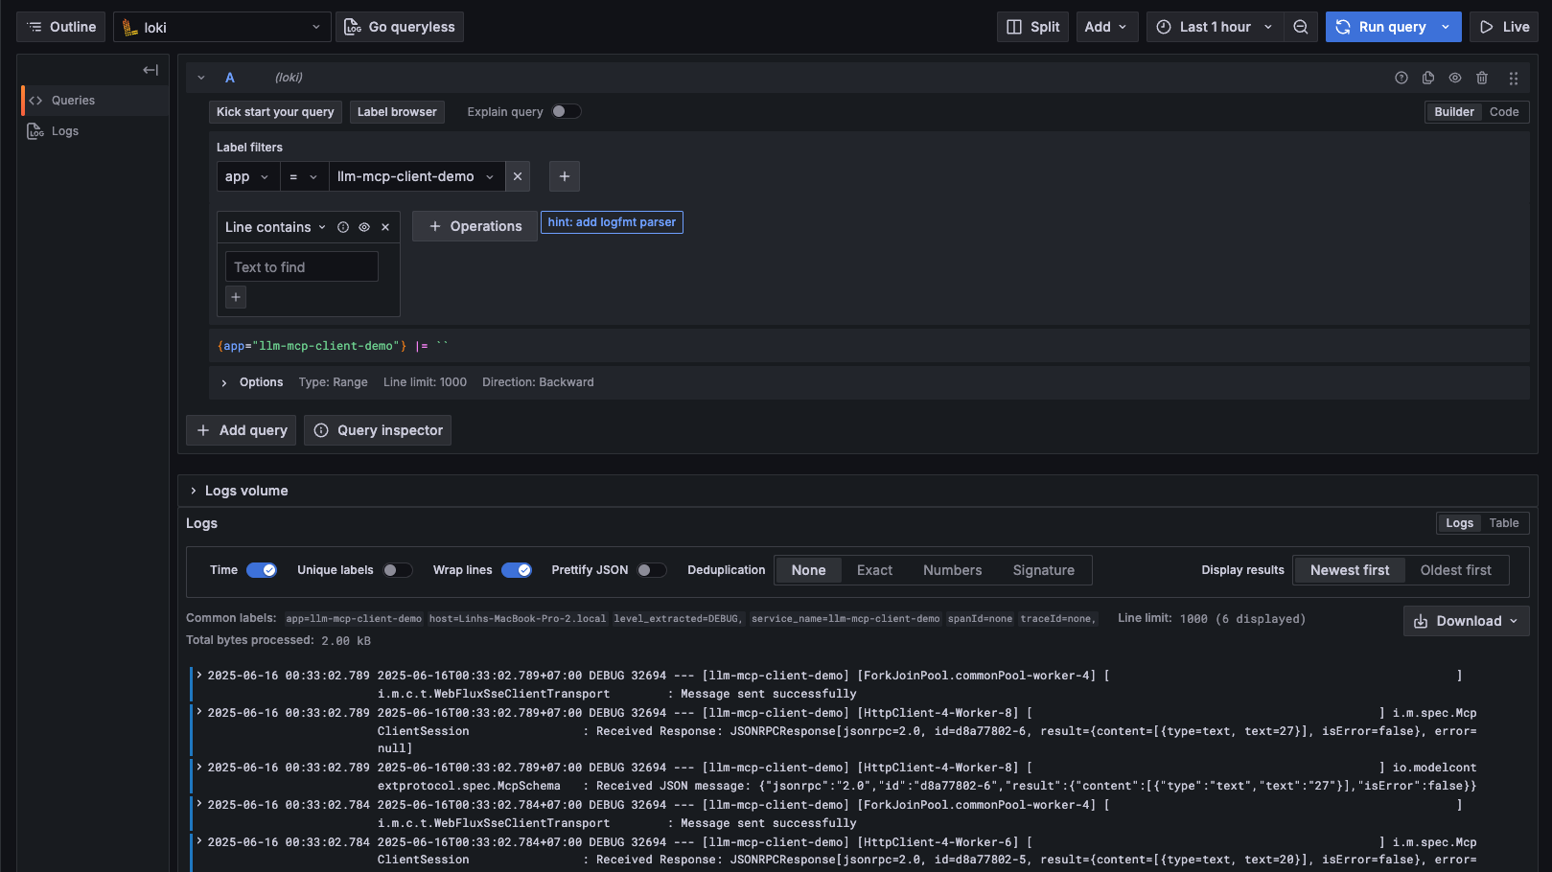The width and height of the screenshot is (1552, 872).
Task: Disable the Line contains operation via eye icon
Action: tap(364, 227)
